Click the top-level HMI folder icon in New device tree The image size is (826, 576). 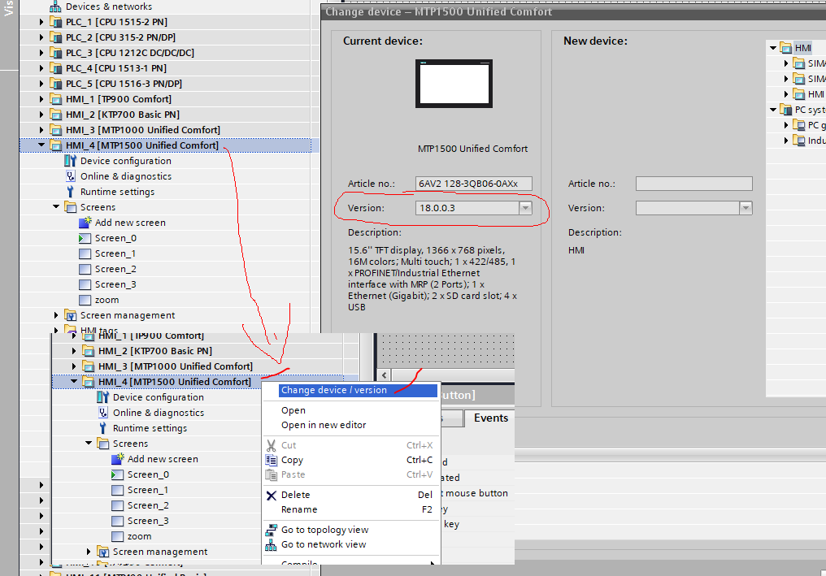click(x=786, y=48)
